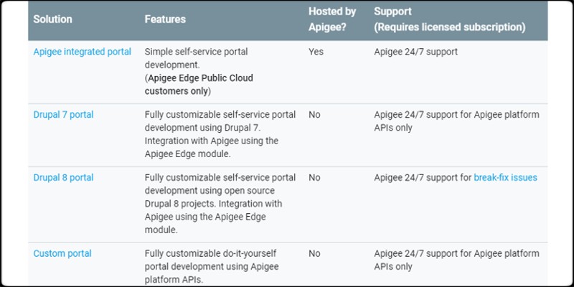Follow the Drupal 8 portal link
Image resolution: width=574 pixels, height=287 pixels.
pyautogui.click(x=63, y=178)
